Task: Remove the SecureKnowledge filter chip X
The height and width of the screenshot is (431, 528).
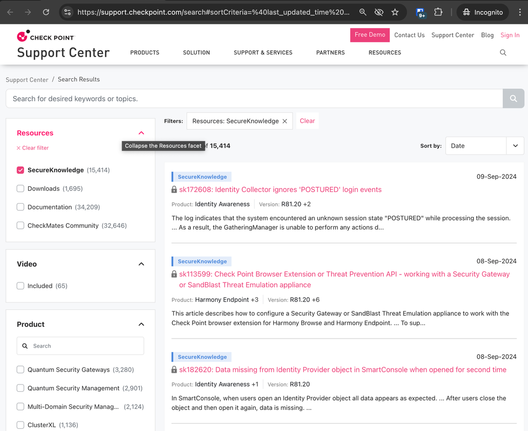Action: point(285,121)
